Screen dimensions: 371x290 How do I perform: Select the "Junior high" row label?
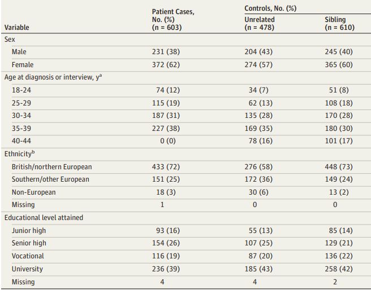coord(29,231)
